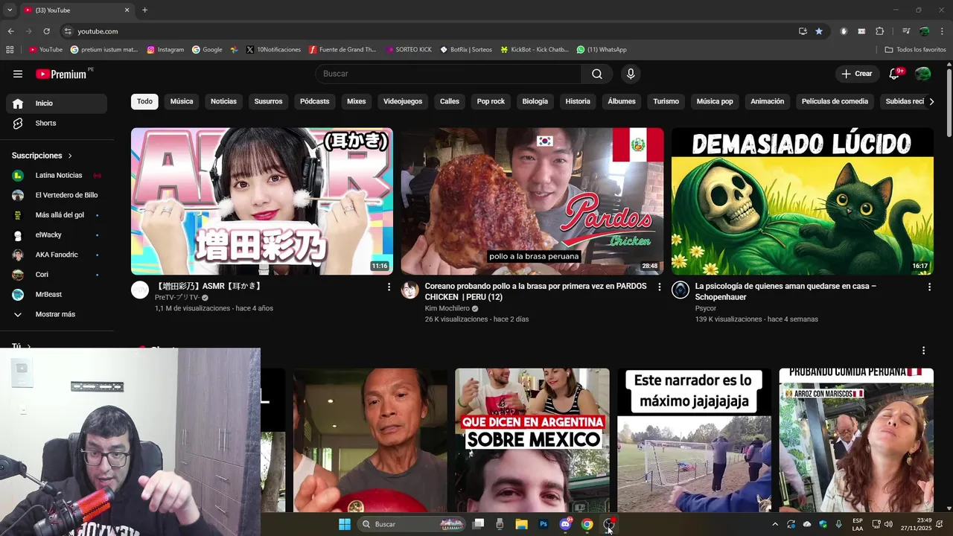Play the Demasiado Lúcido video thumbnail
The height and width of the screenshot is (536, 953).
[x=803, y=201]
